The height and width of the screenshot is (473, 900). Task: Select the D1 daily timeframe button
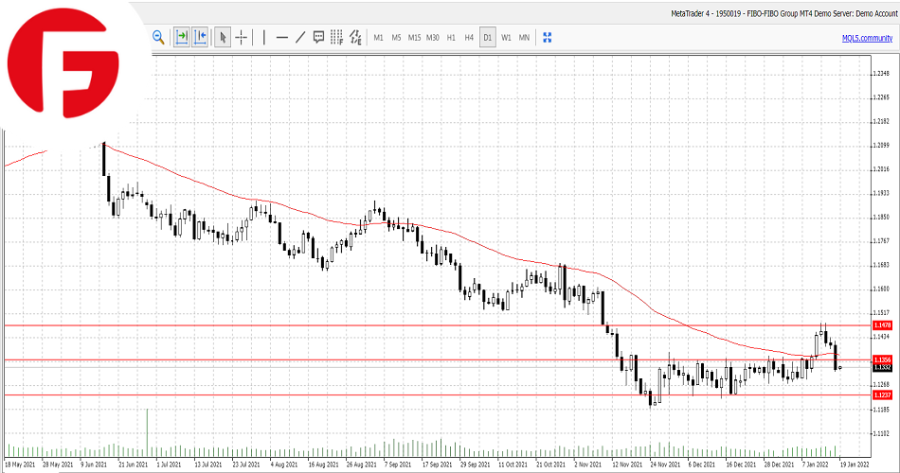click(x=488, y=38)
